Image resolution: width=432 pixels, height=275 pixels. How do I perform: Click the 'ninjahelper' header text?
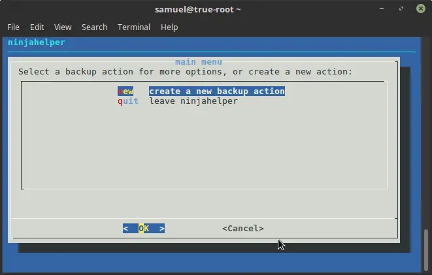click(37, 42)
